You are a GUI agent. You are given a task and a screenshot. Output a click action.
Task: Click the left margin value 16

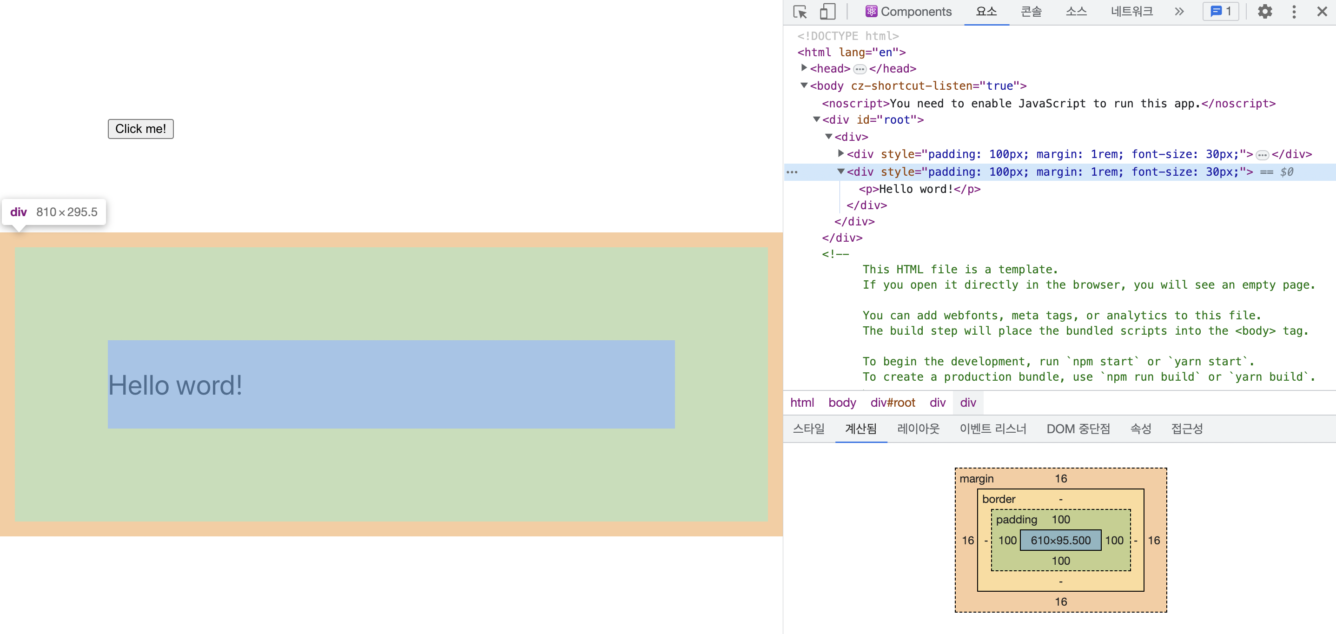pyautogui.click(x=968, y=540)
